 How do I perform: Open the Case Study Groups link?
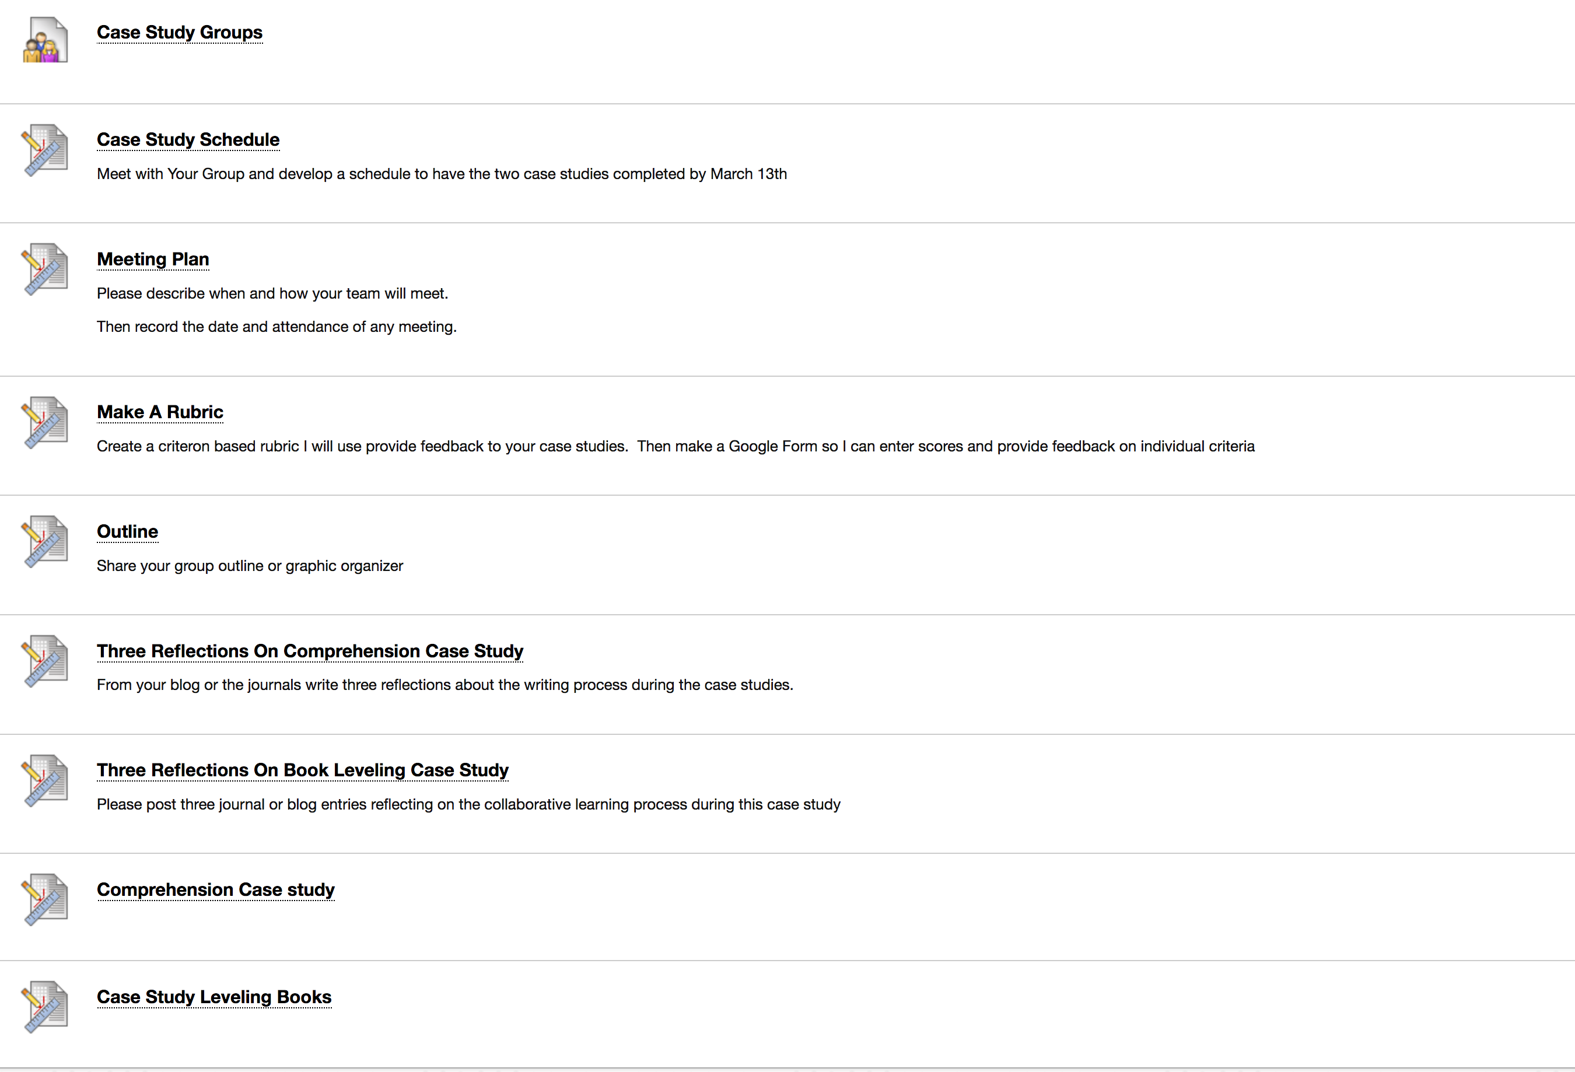180,33
